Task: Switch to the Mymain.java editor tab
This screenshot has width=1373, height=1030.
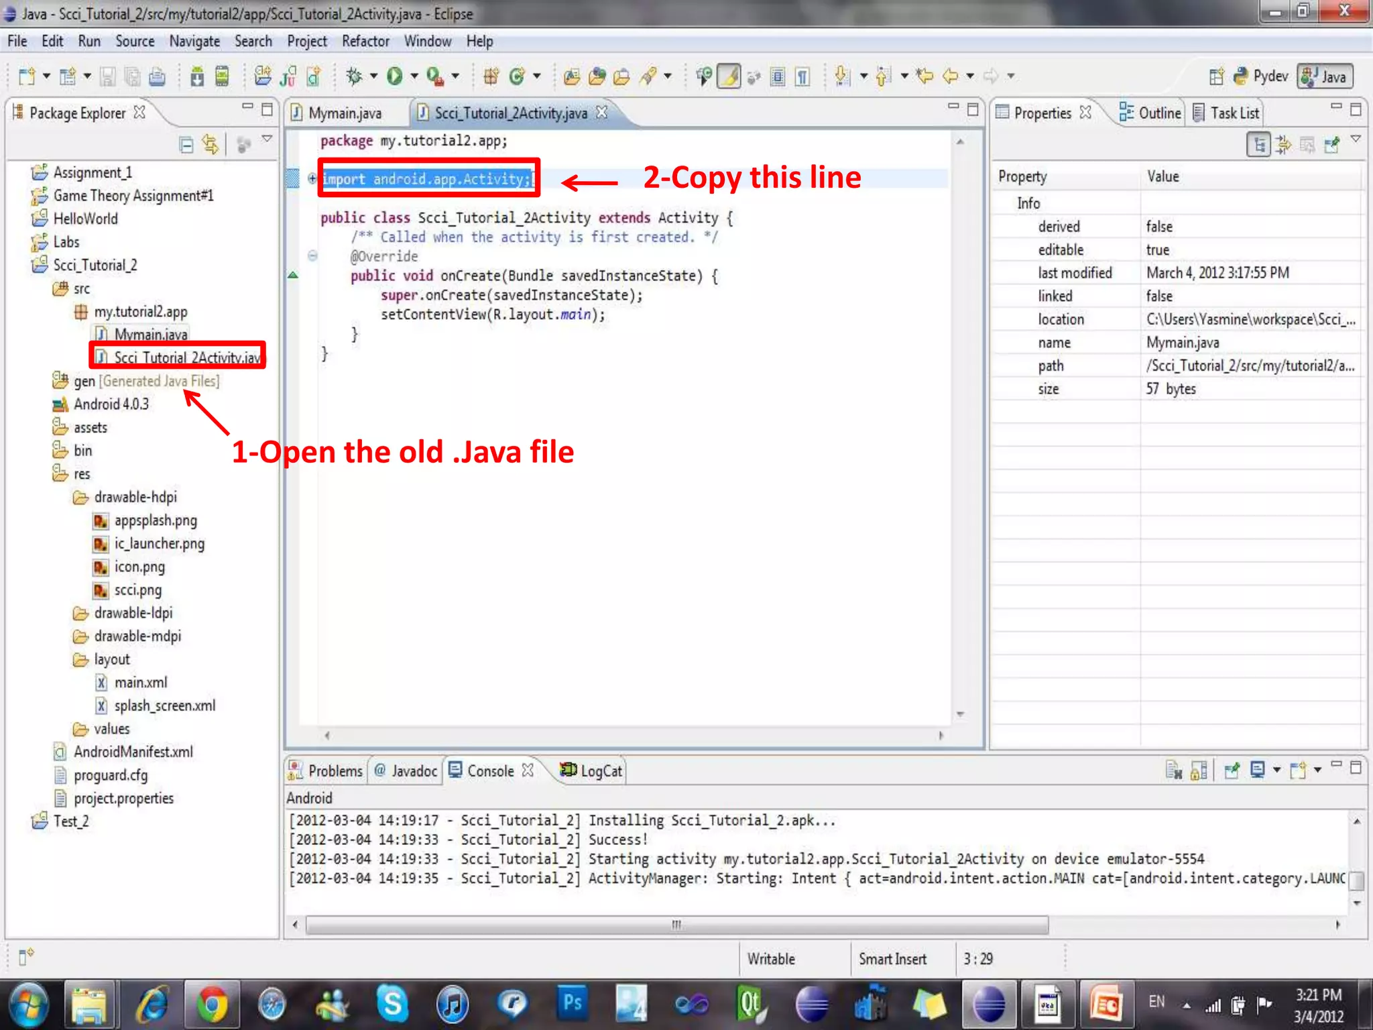Action: [x=345, y=113]
